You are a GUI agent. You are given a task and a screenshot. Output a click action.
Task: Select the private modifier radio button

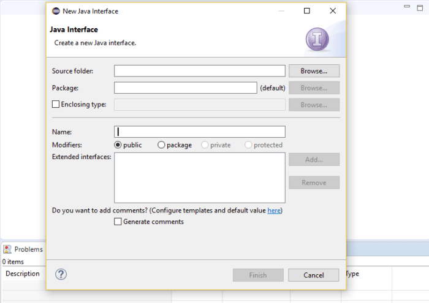click(205, 145)
